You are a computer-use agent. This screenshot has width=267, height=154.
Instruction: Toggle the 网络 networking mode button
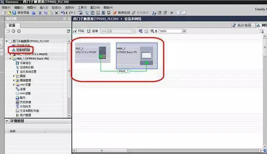click(79, 31)
